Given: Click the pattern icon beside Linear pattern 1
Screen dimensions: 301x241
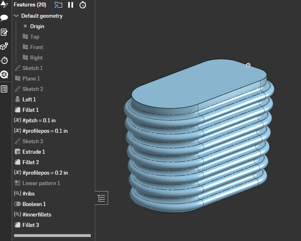Looking at the screenshot, I should pyautogui.click(x=17, y=183).
